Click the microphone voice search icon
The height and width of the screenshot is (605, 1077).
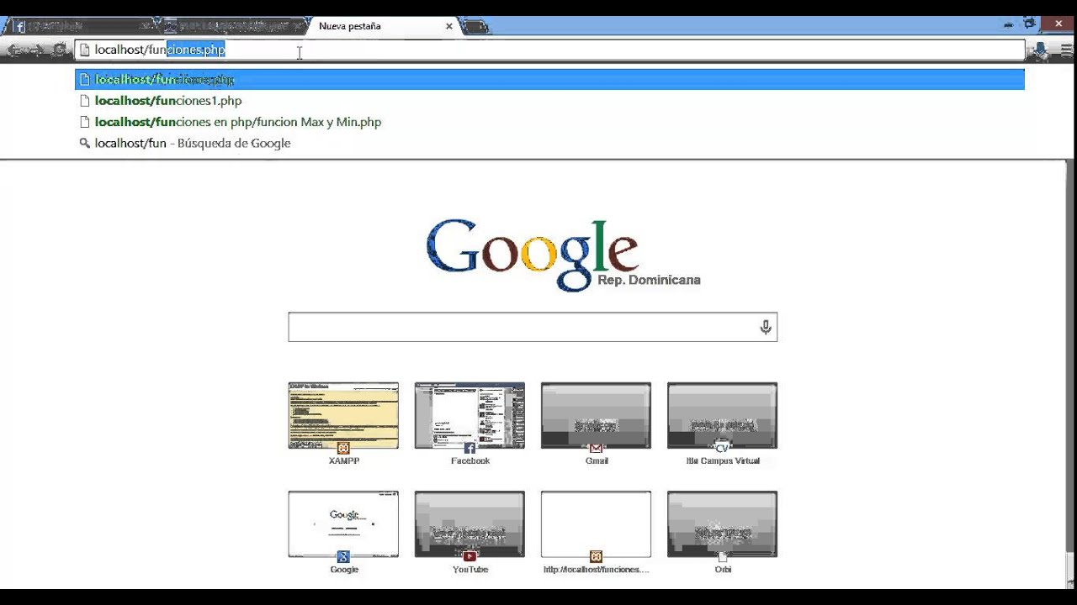(x=766, y=327)
